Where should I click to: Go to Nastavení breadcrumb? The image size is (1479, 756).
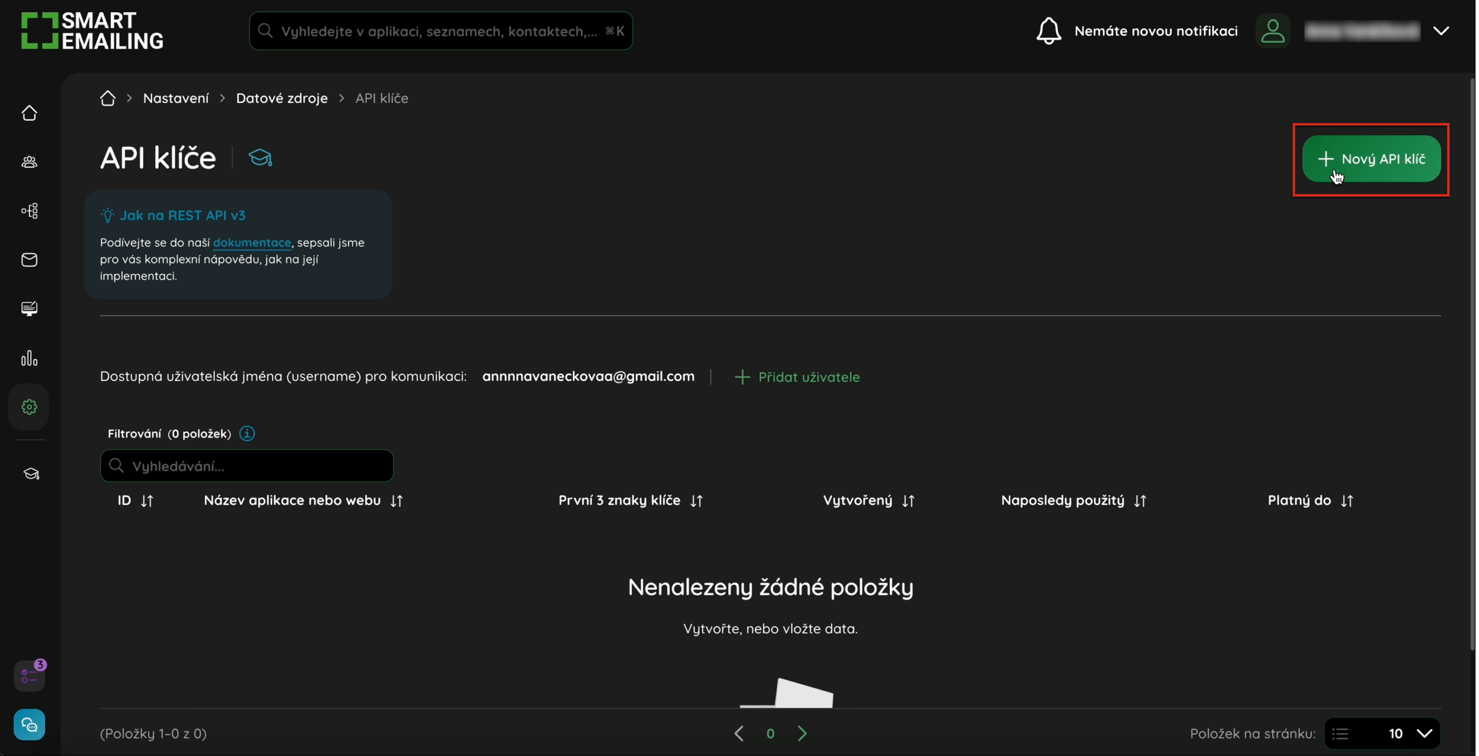point(176,98)
